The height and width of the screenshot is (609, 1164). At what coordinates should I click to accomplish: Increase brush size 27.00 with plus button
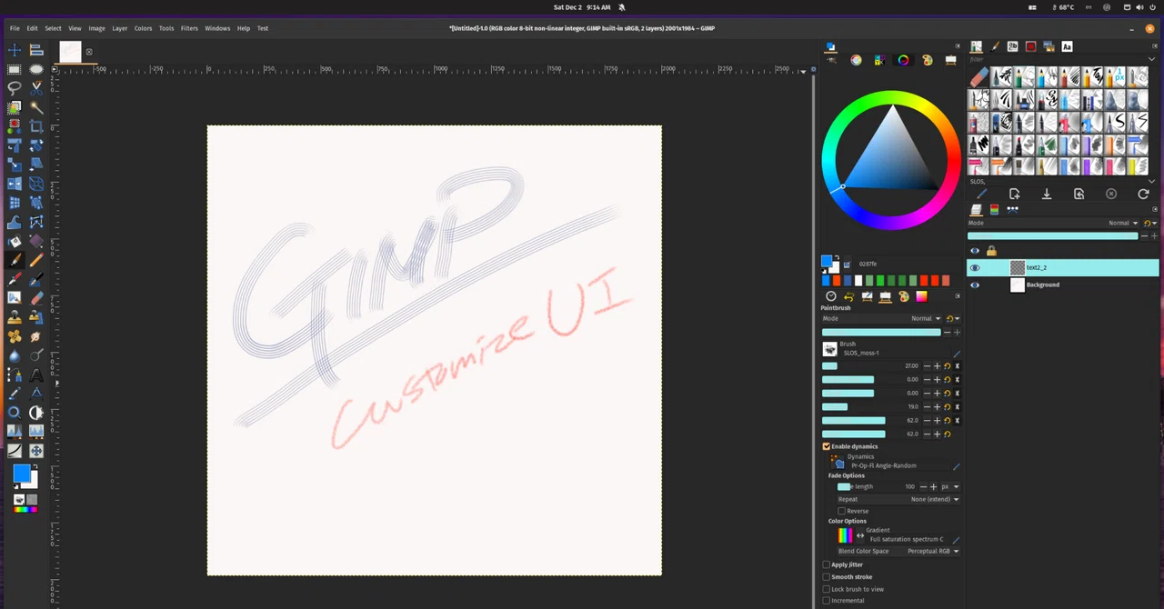click(937, 366)
